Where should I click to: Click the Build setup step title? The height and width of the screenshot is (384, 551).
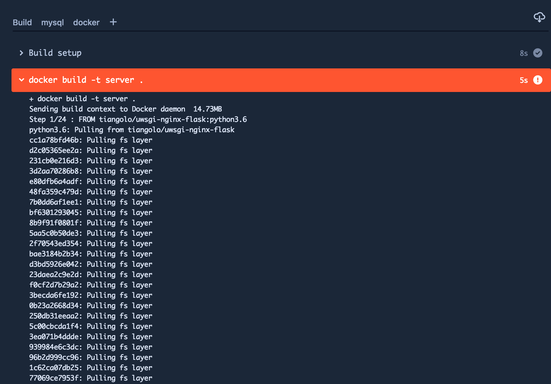[55, 53]
